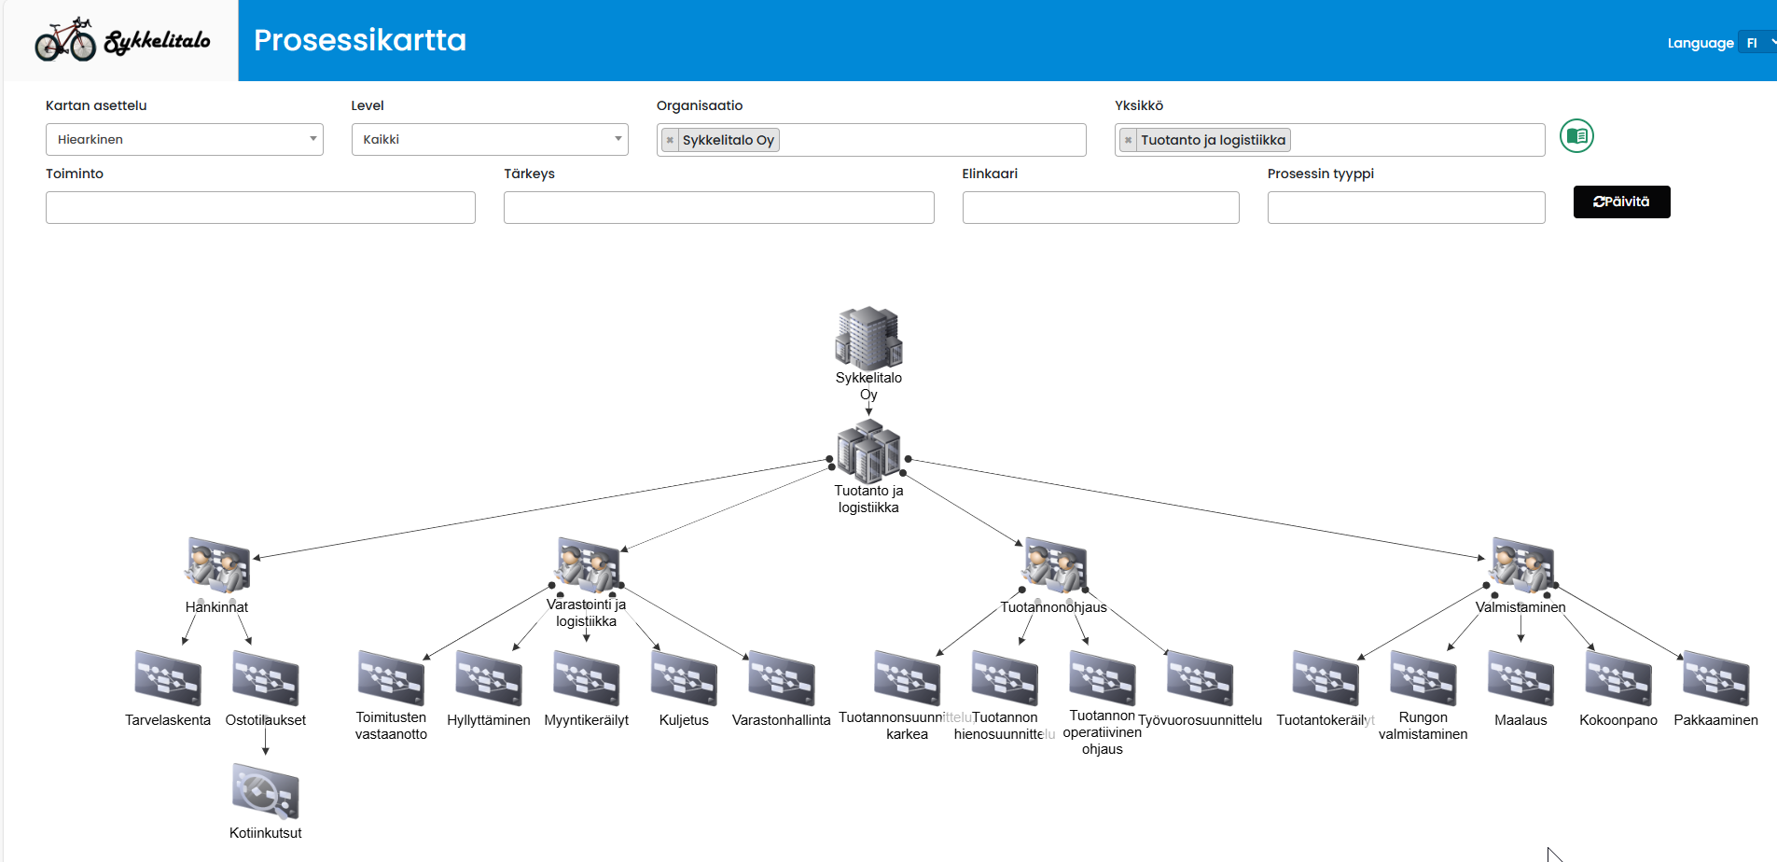This screenshot has height=862, width=1777.
Task: Select the Tuotanto ja logistiikka unit icon
Action: tap(868, 451)
